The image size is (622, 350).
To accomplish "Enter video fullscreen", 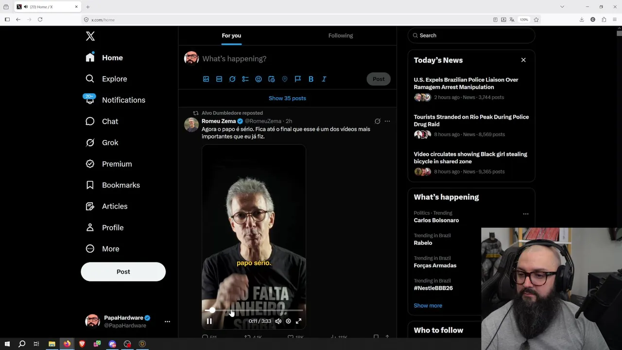I will pos(299,321).
